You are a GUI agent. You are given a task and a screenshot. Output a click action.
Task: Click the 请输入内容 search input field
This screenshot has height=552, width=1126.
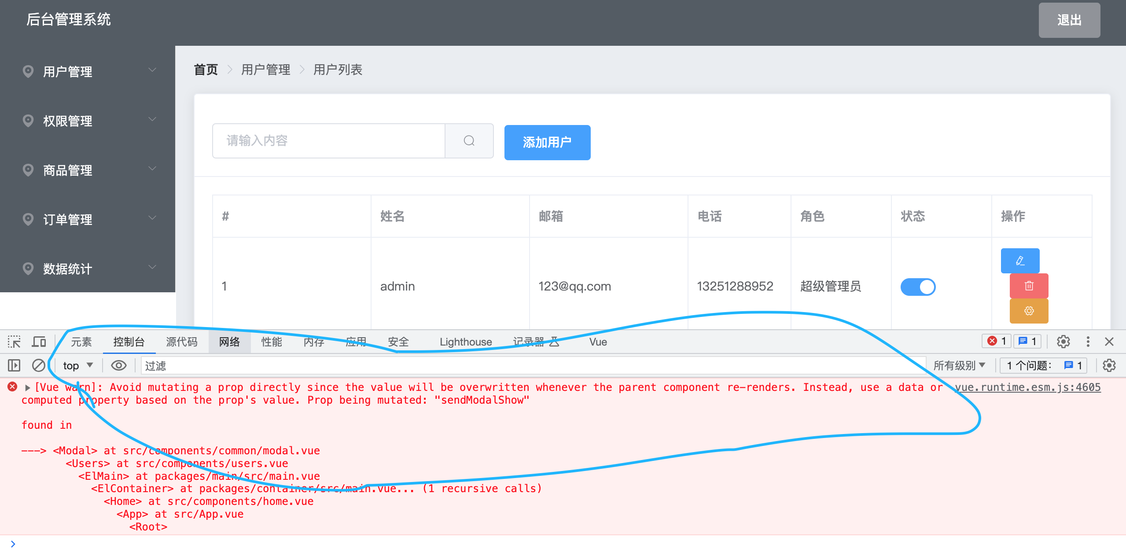pyautogui.click(x=328, y=141)
